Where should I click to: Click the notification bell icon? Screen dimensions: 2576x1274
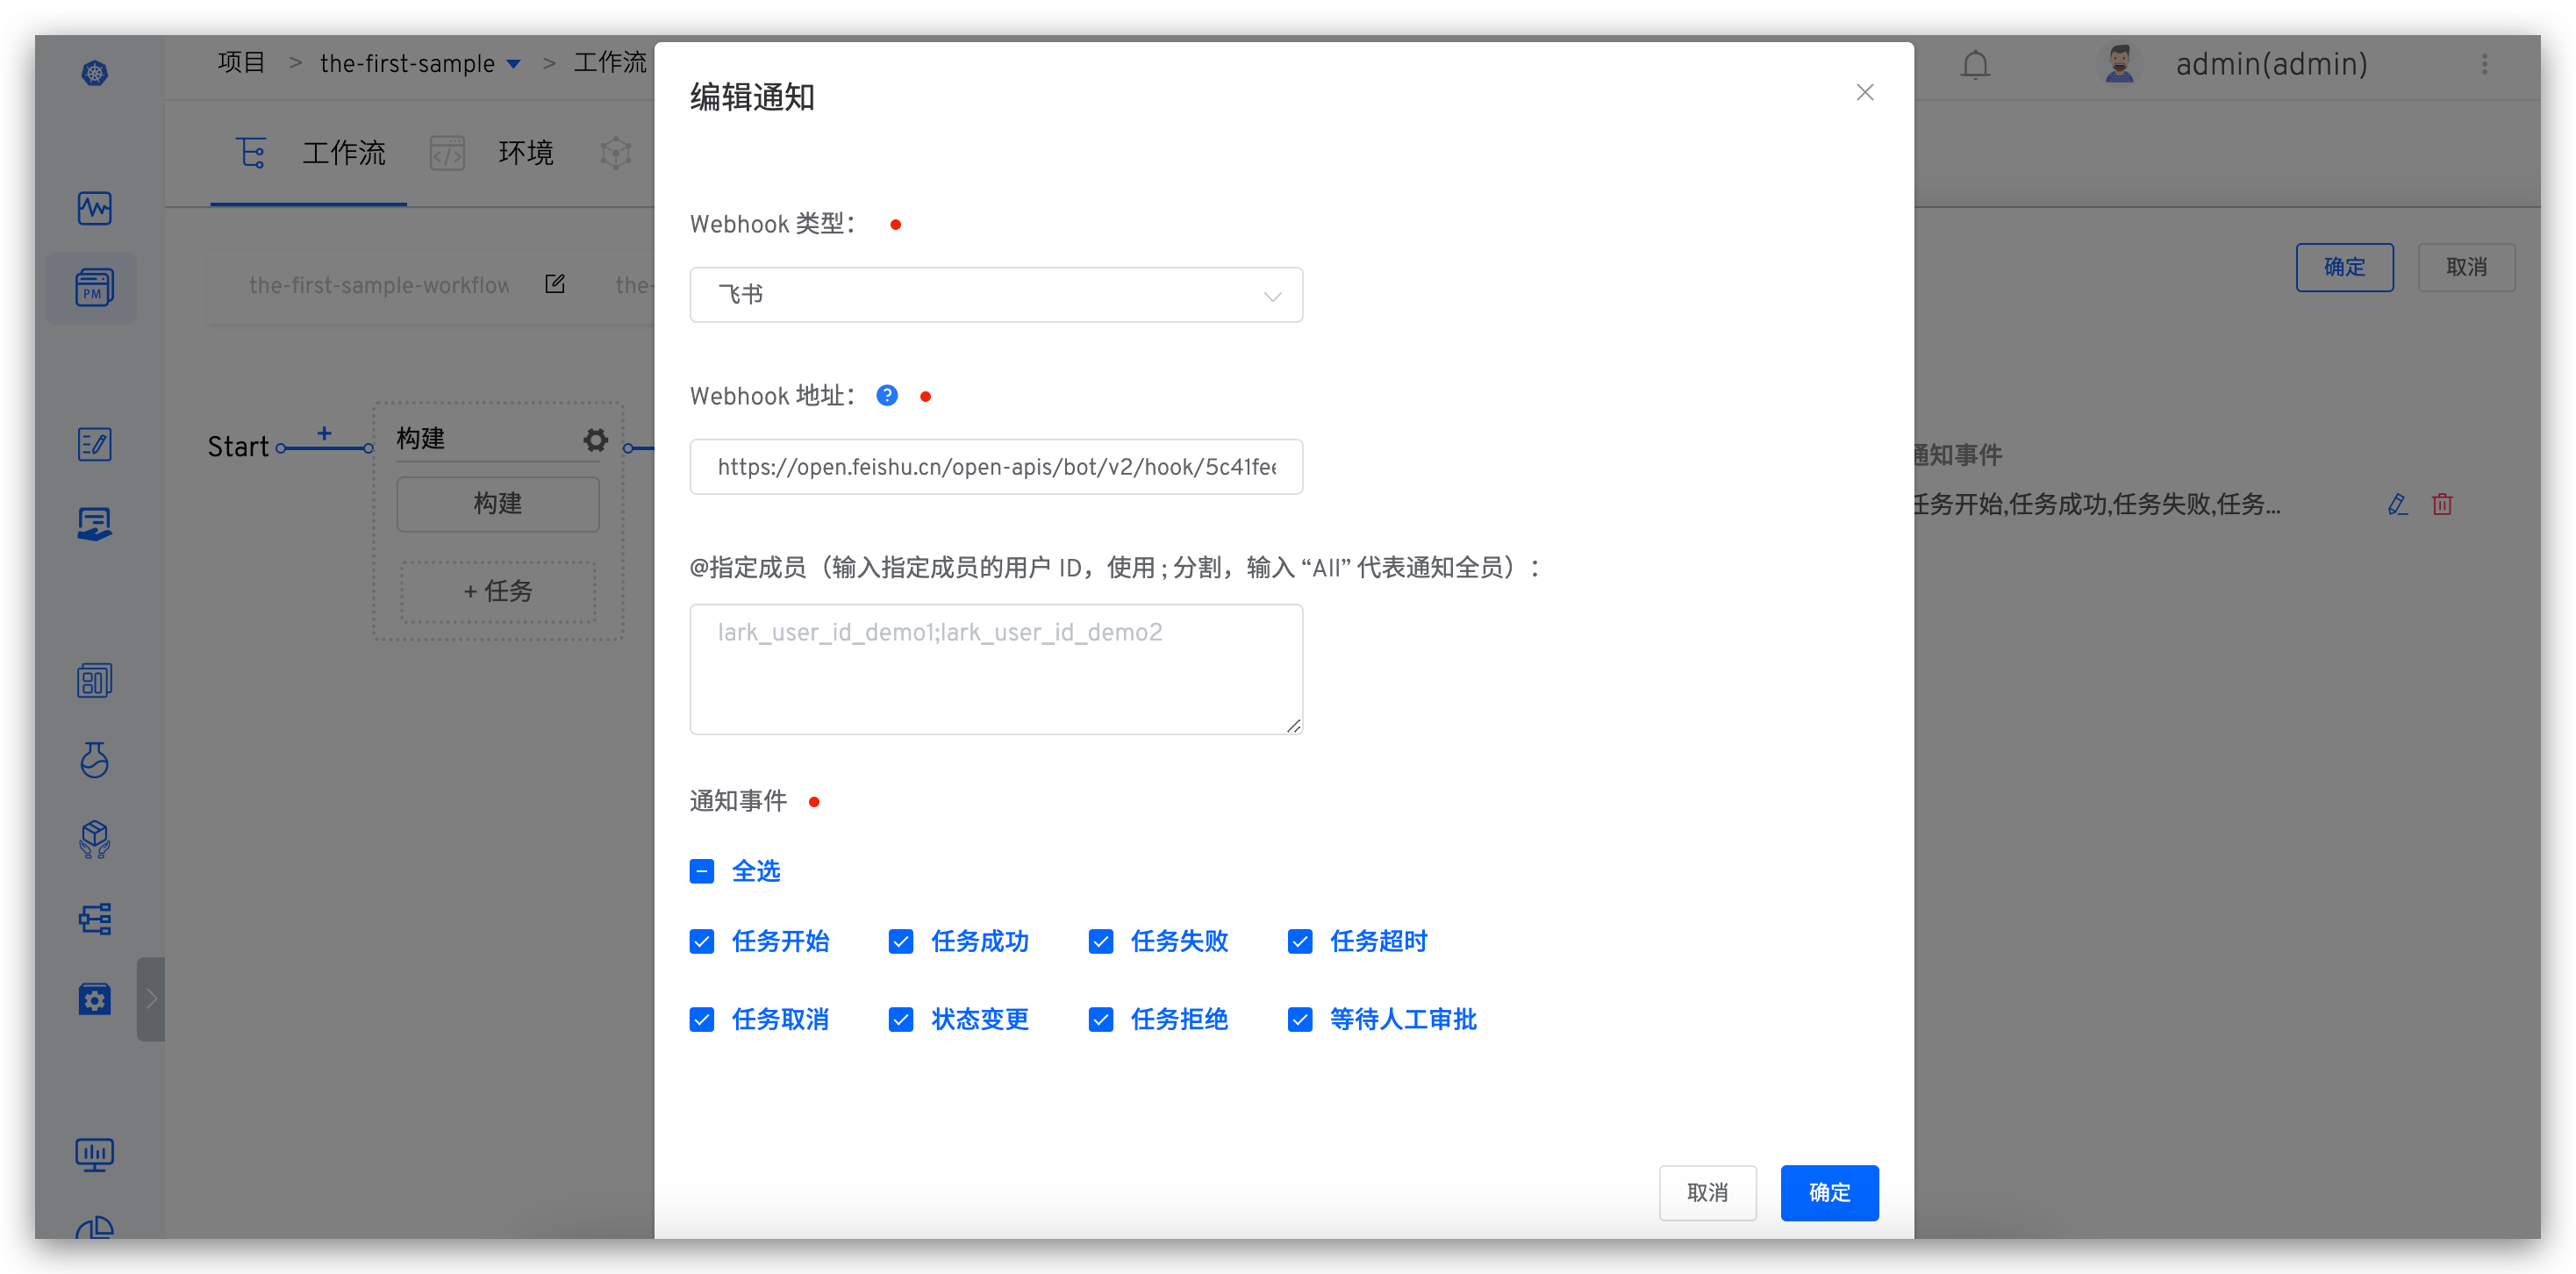click(1975, 64)
